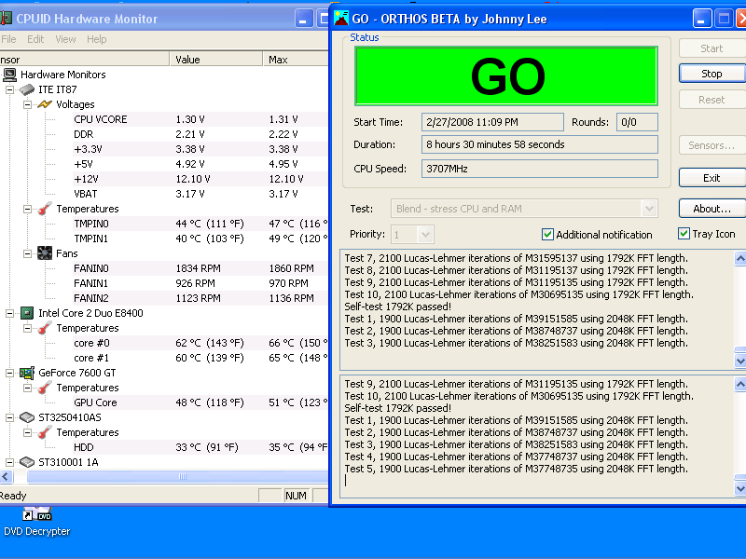Open the Help menu in Hardware Monitor
The image size is (746, 559).
coord(97,39)
